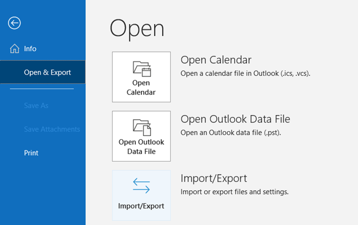Click the description mentioning .ics and .vcs

point(245,74)
